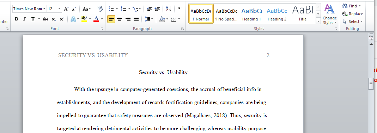Toggle Strikethrough formatting

[x=45, y=19]
